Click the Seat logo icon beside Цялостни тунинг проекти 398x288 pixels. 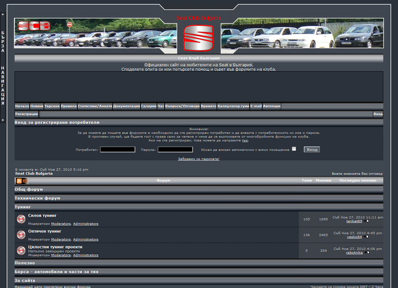[x=21, y=251]
